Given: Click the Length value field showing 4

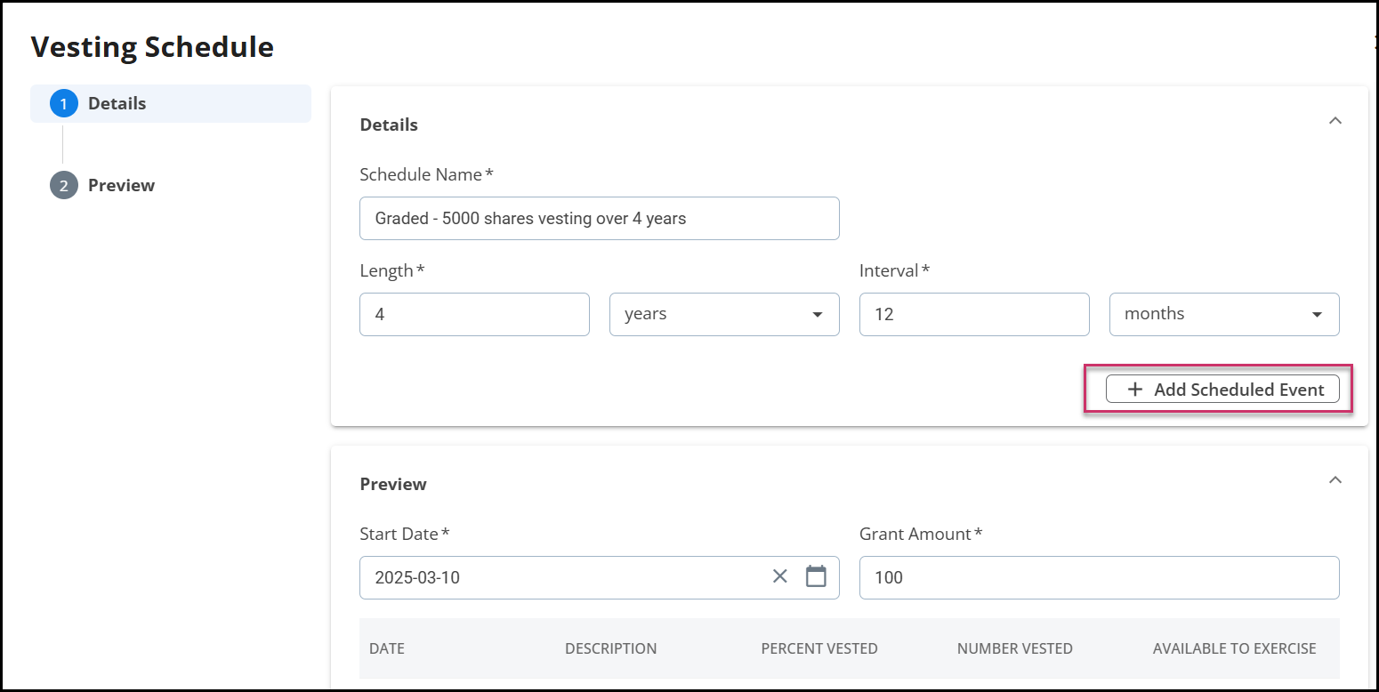Looking at the screenshot, I should (474, 314).
